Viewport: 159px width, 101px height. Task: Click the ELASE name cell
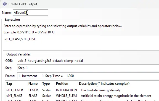(33, 96)
